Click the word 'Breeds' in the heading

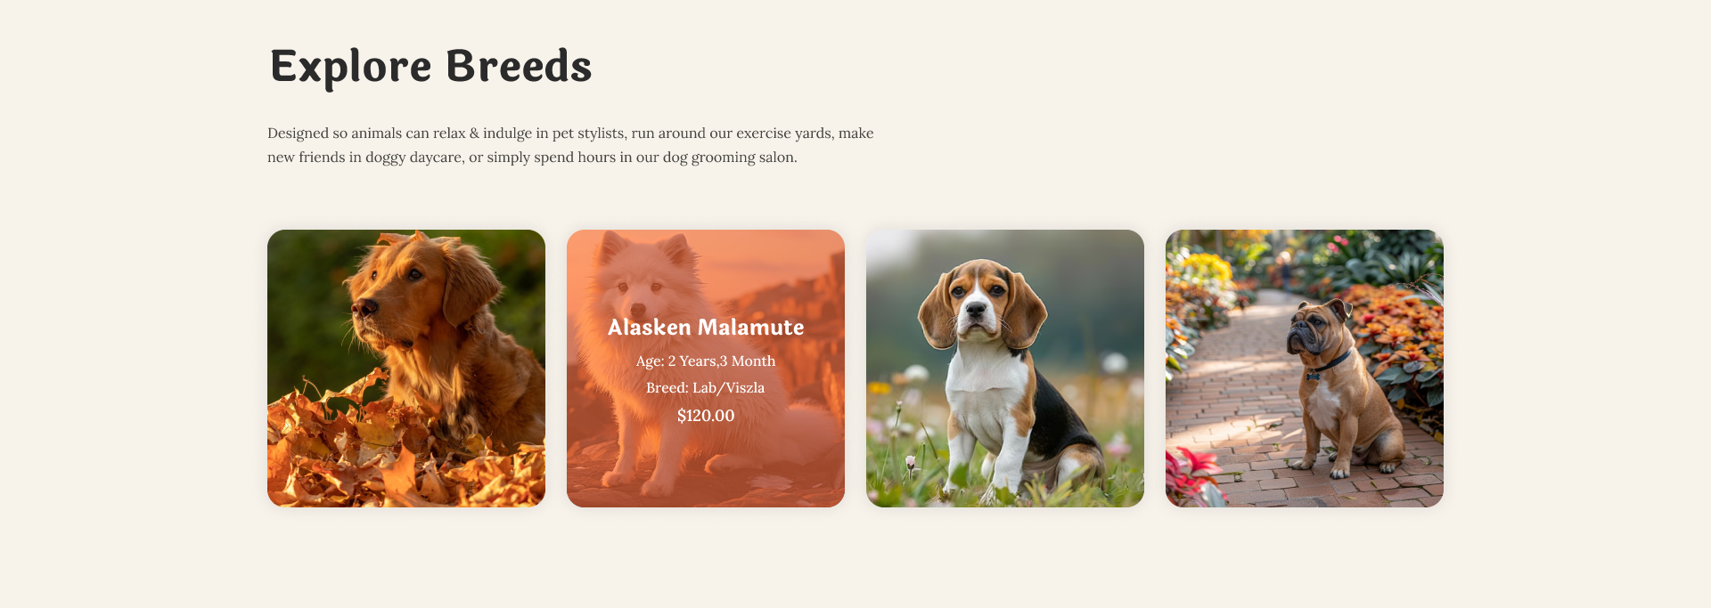coord(519,67)
